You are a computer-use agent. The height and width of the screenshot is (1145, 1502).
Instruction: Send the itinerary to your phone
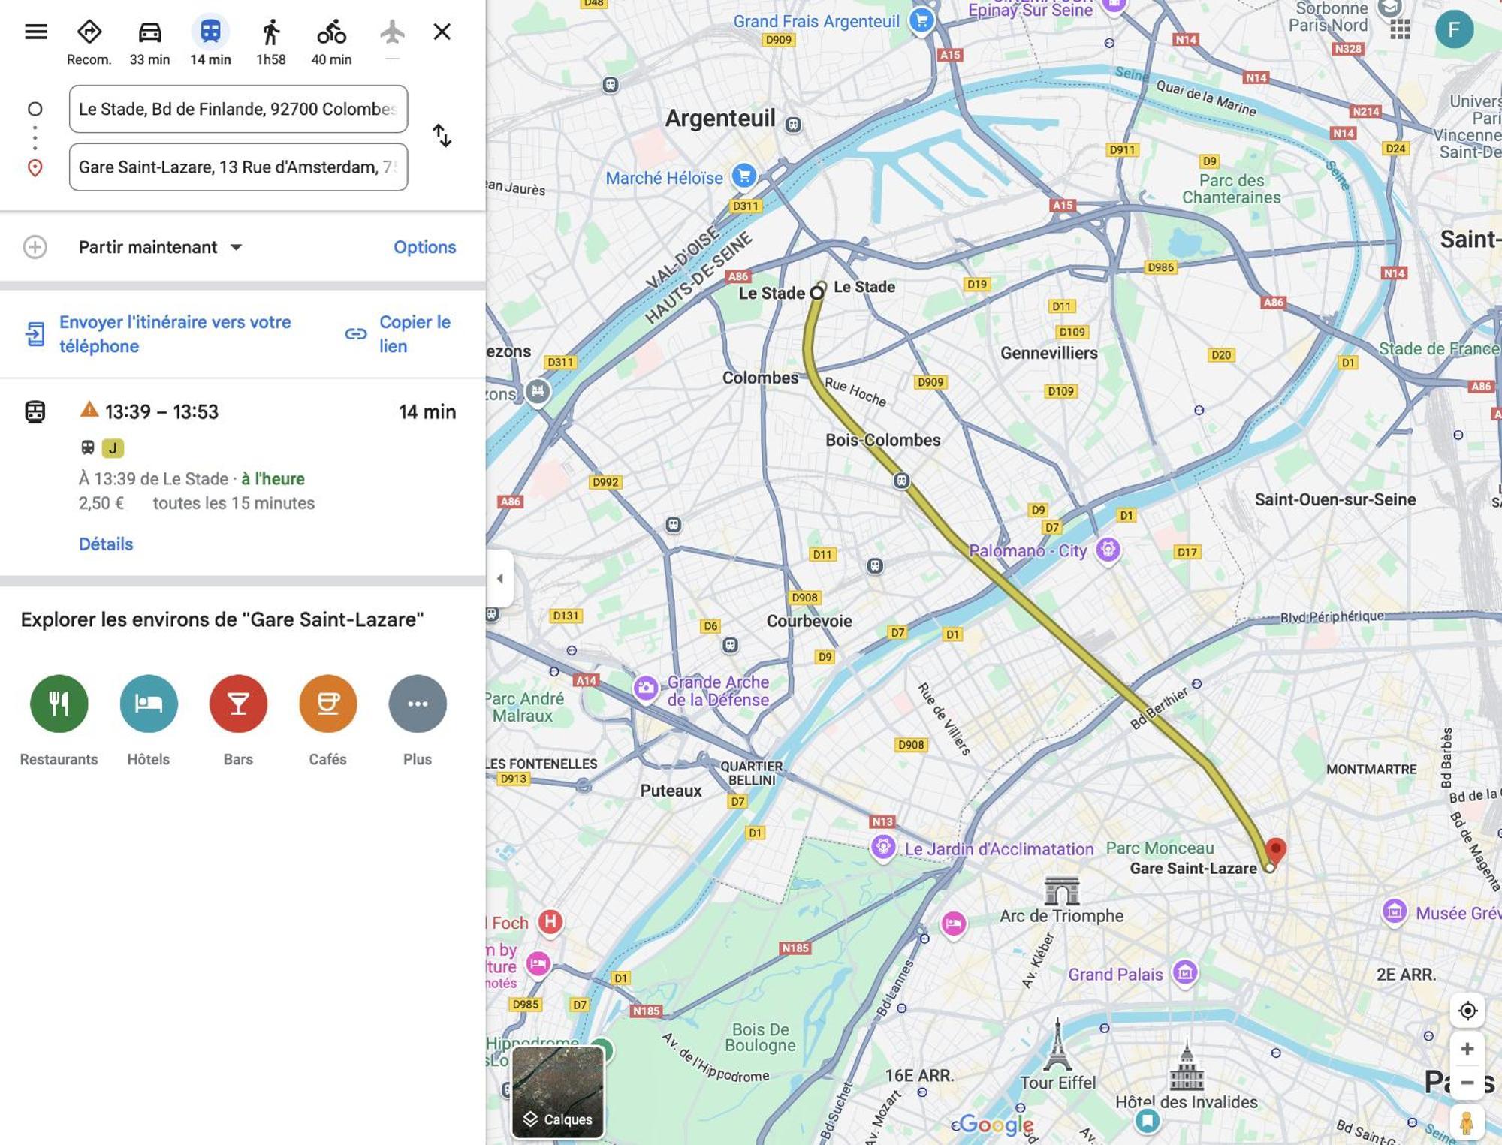tap(159, 334)
